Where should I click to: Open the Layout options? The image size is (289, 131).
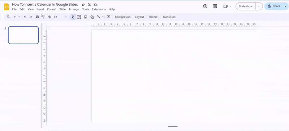click(x=139, y=17)
